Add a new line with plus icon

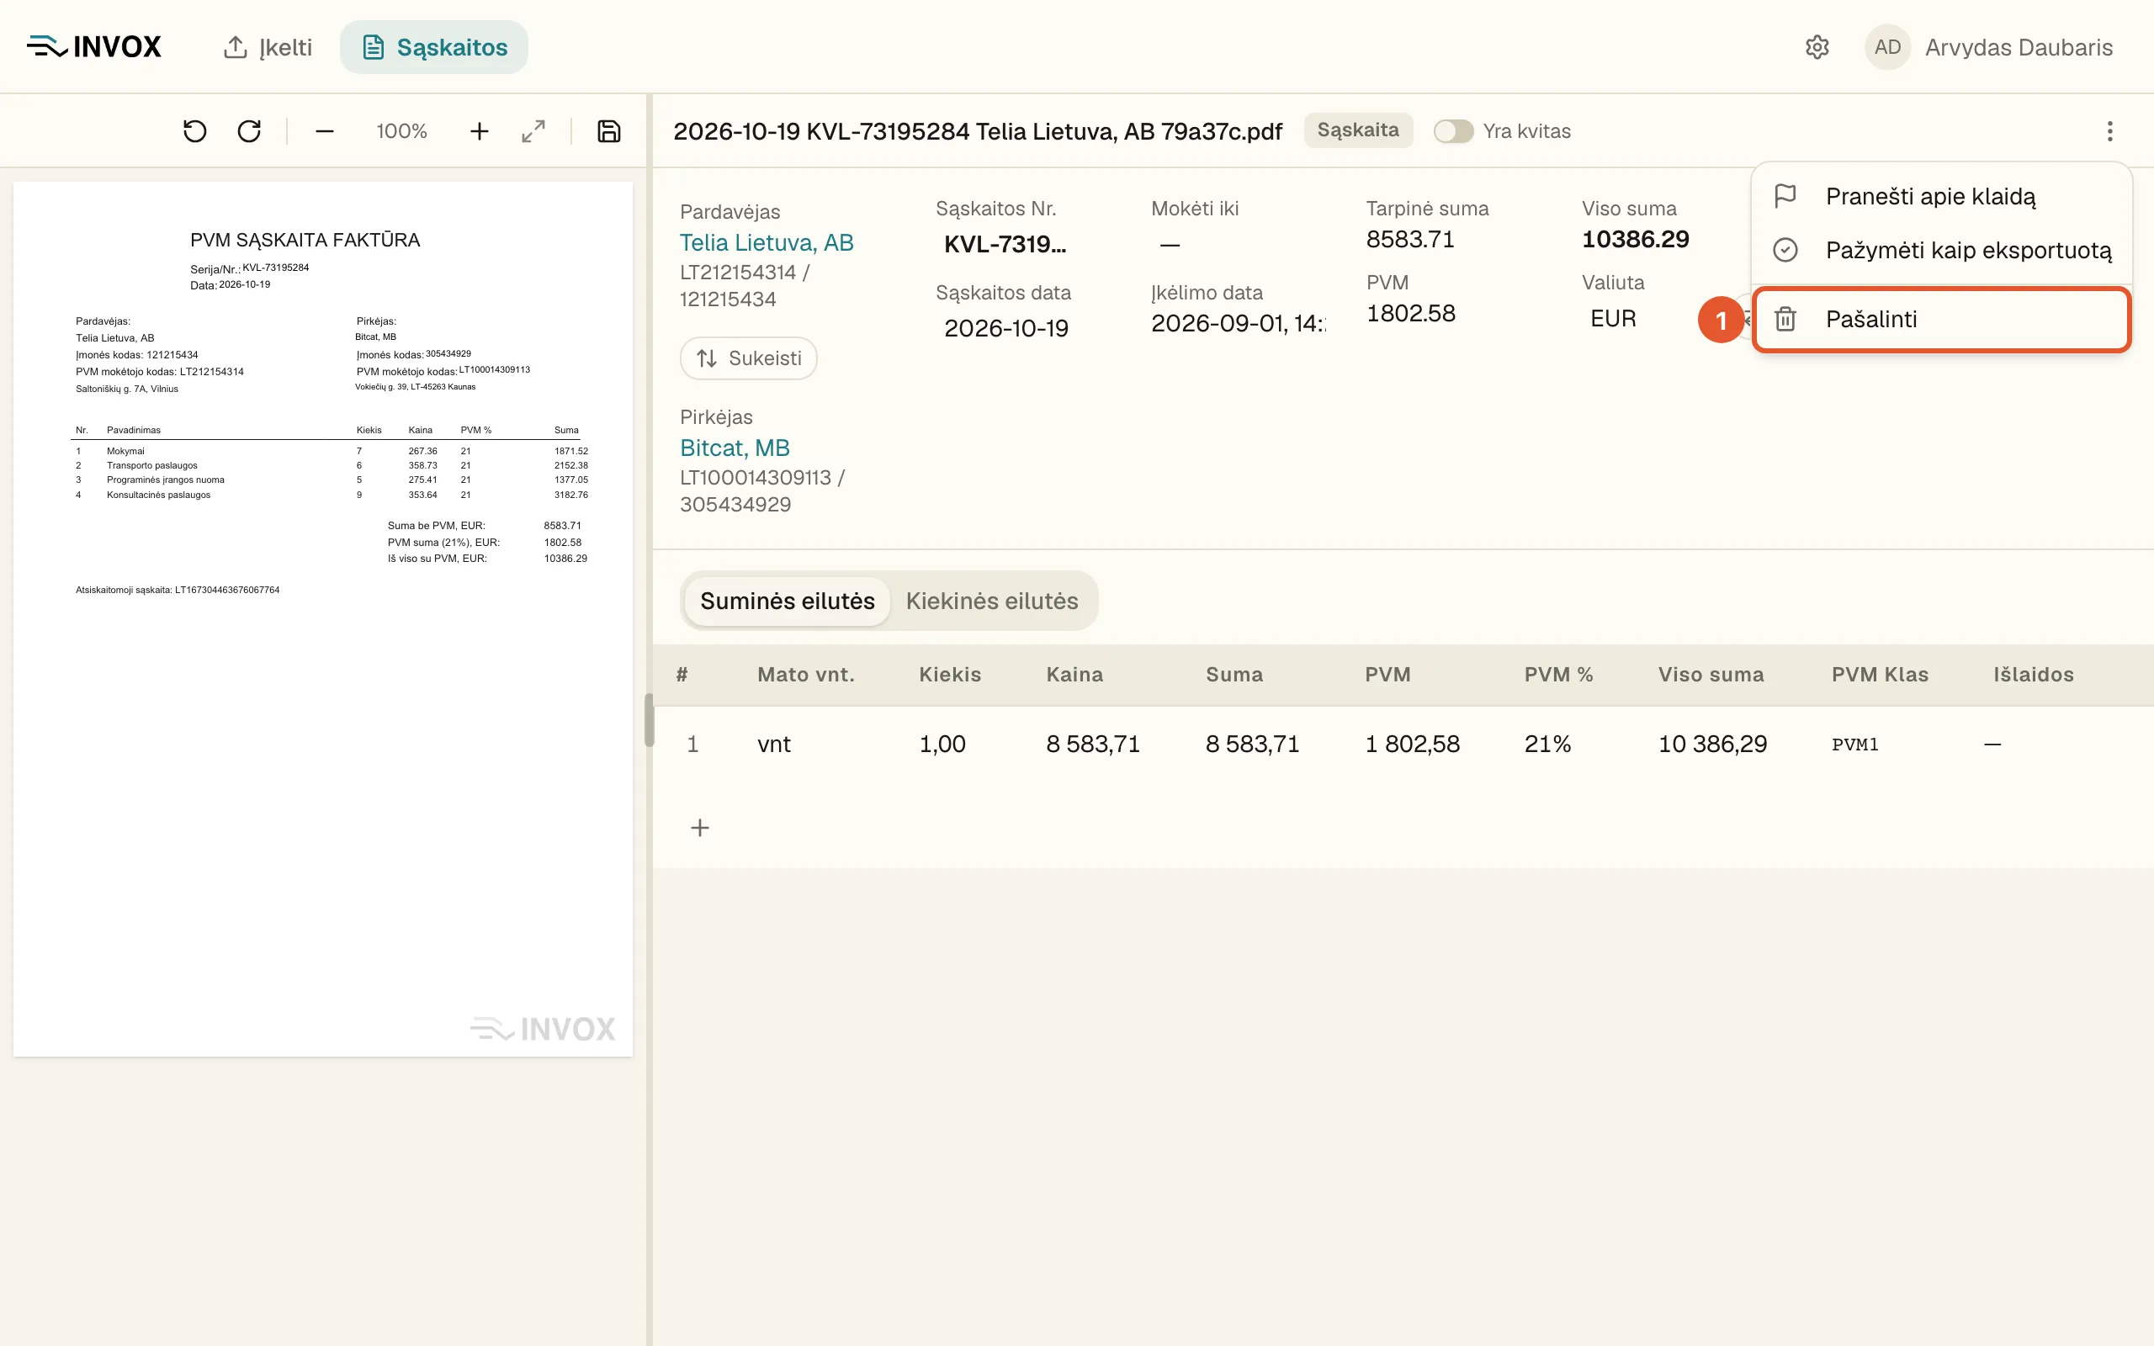[699, 828]
